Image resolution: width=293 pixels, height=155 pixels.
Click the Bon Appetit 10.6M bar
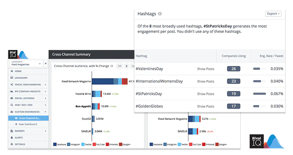[96, 106]
